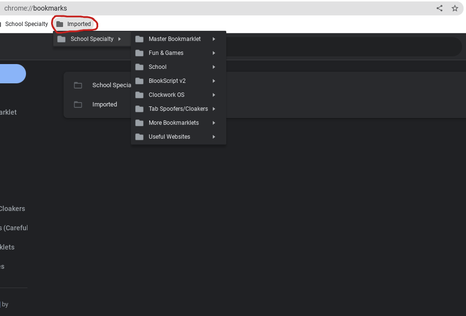
Task: Click folder icon of Tab Spoofers/Cloakers
Action: tap(140, 109)
